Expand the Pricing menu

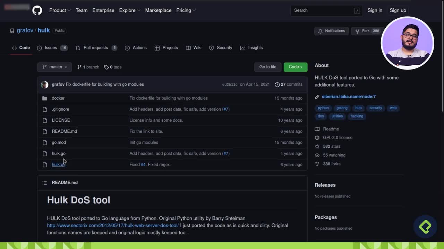(186, 10)
